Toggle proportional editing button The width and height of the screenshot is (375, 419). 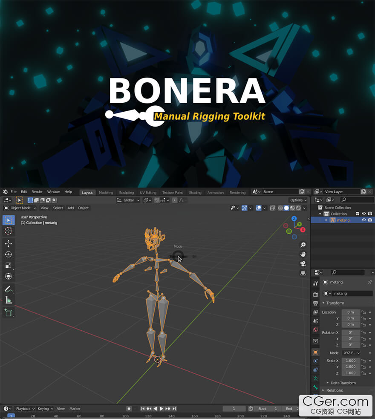click(x=174, y=200)
